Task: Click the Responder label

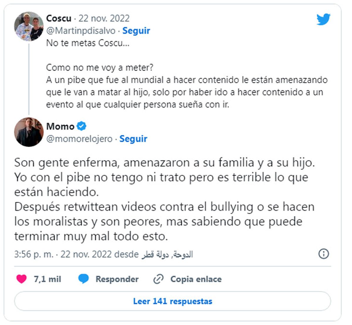Action: pos(117,279)
